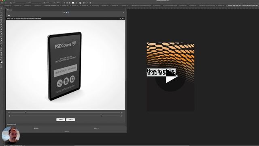This screenshot has height=146, width=259.
Task: Select the Blur tool
Action: pos(1,39)
